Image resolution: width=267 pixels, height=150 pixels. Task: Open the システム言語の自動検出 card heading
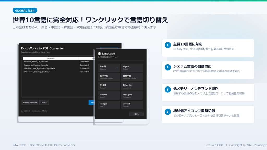192,66
